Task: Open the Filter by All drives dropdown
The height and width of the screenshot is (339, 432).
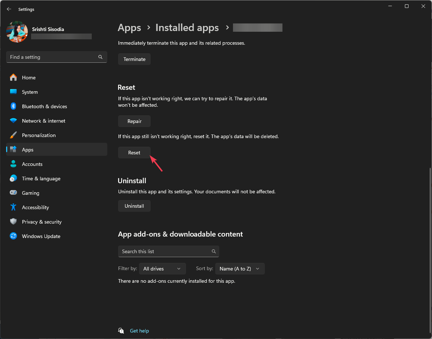Action: [x=163, y=269]
